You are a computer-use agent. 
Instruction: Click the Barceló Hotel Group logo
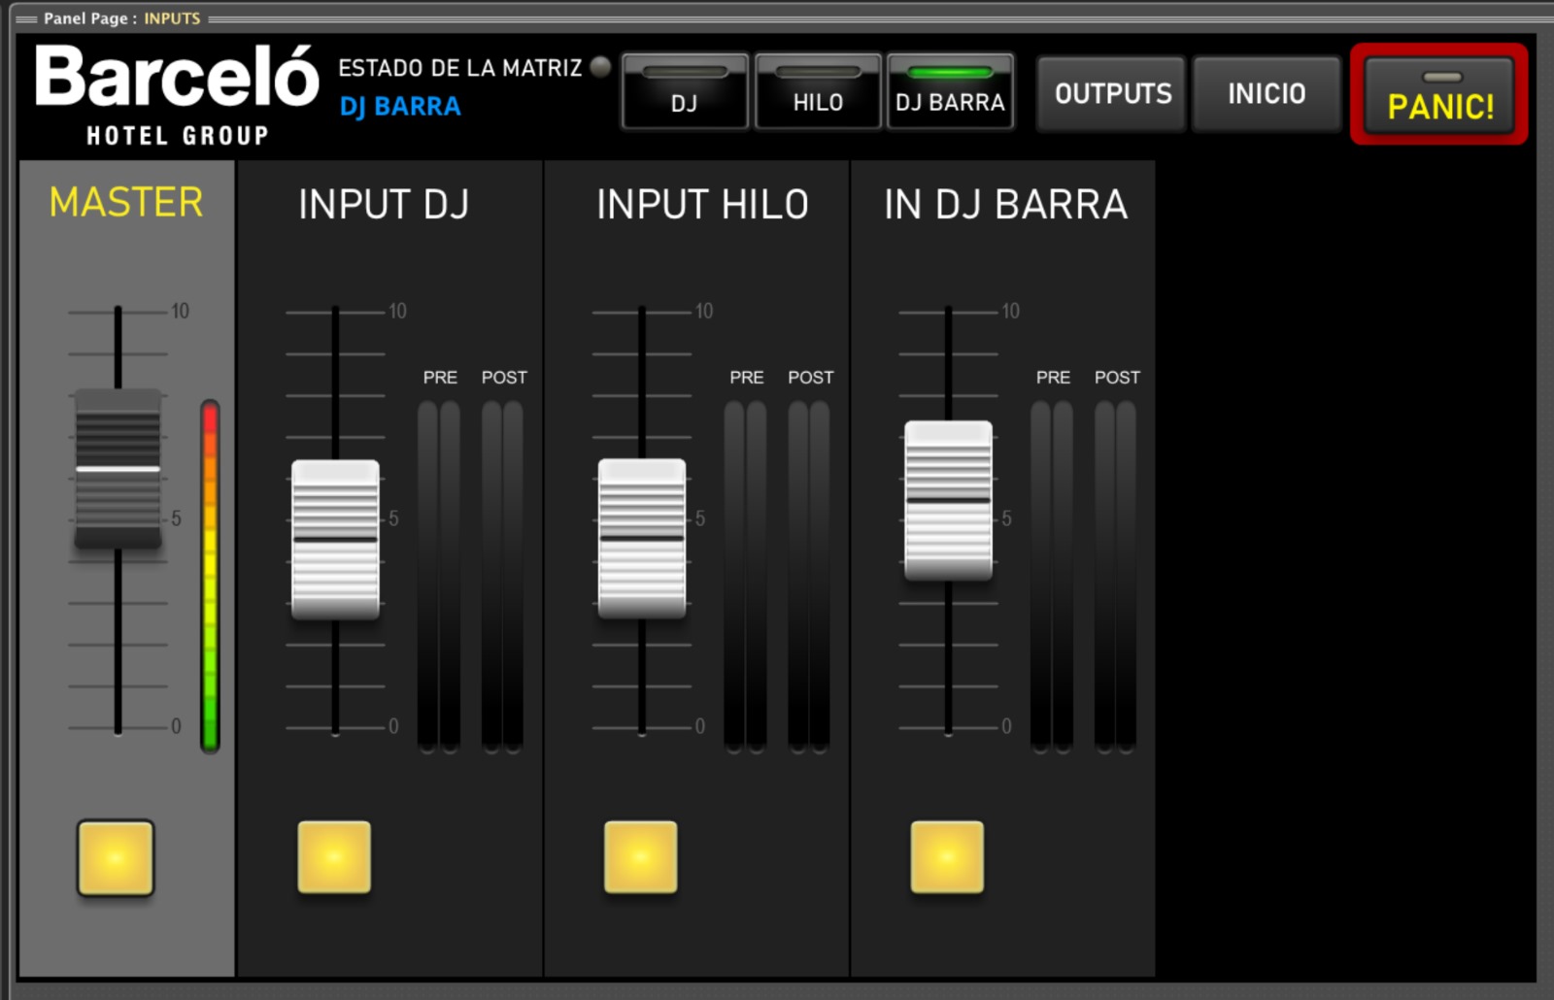(x=177, y=95)
